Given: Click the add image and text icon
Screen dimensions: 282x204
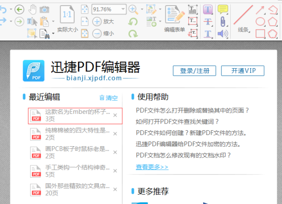Looking at the screenshot, I should (151, 22).
